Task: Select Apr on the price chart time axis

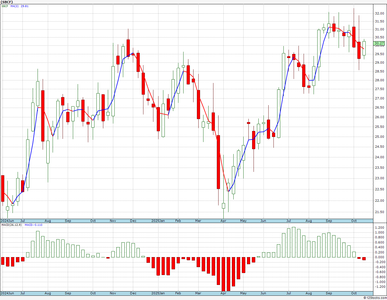Action: pos(223,221)
